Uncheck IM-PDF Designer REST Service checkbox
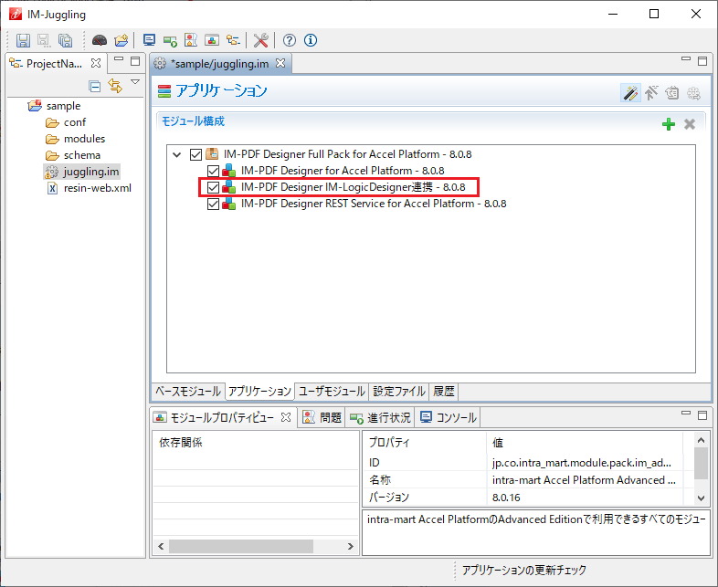Image resolution: width=718 pixels, height=587 pixels. [x=214, y=204]
